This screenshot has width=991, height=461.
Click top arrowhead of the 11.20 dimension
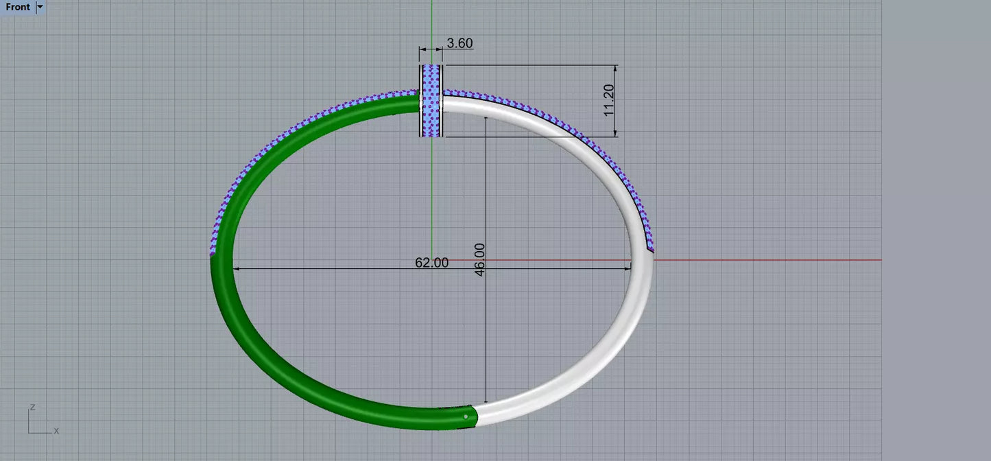(x=616, y=69)
